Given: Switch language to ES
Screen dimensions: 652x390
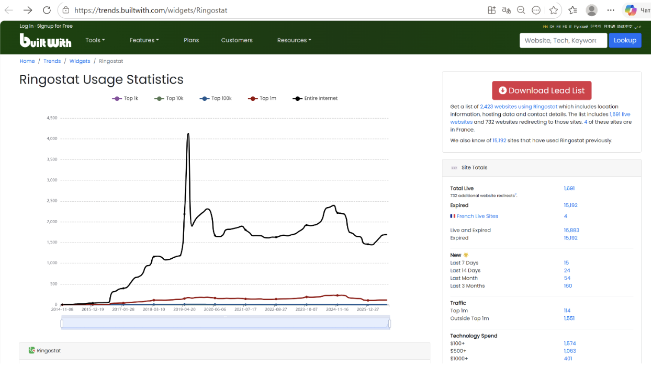Looking at the screenshot, I should point(565,26).
